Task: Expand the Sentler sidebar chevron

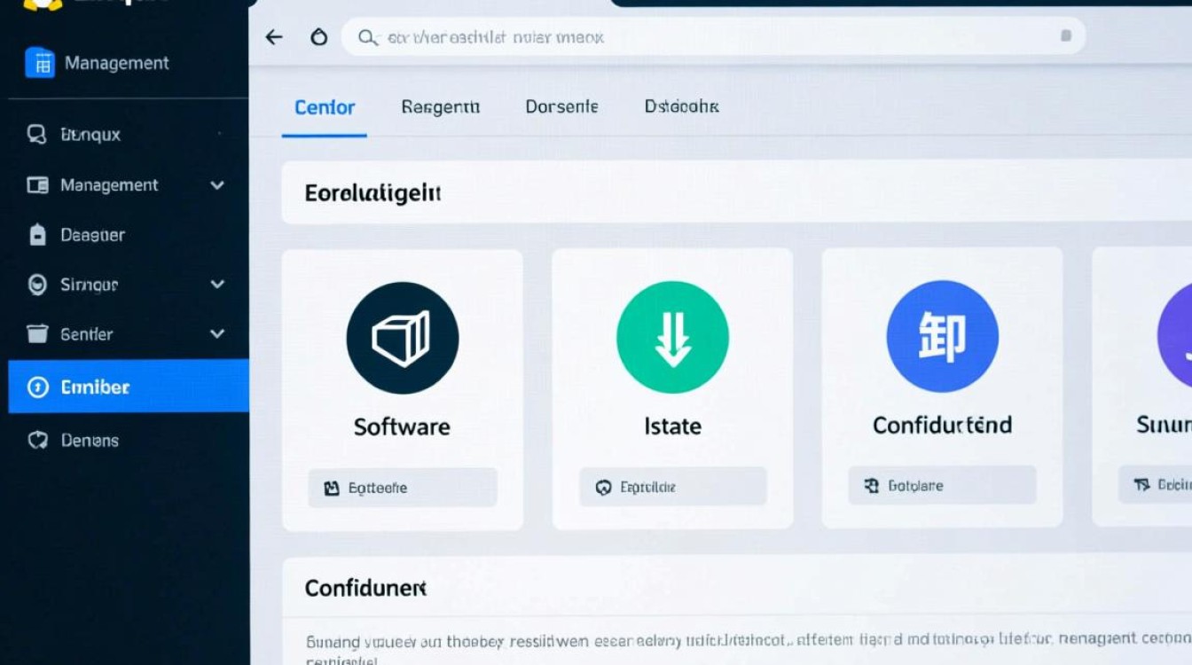Action: coord(217,334)
